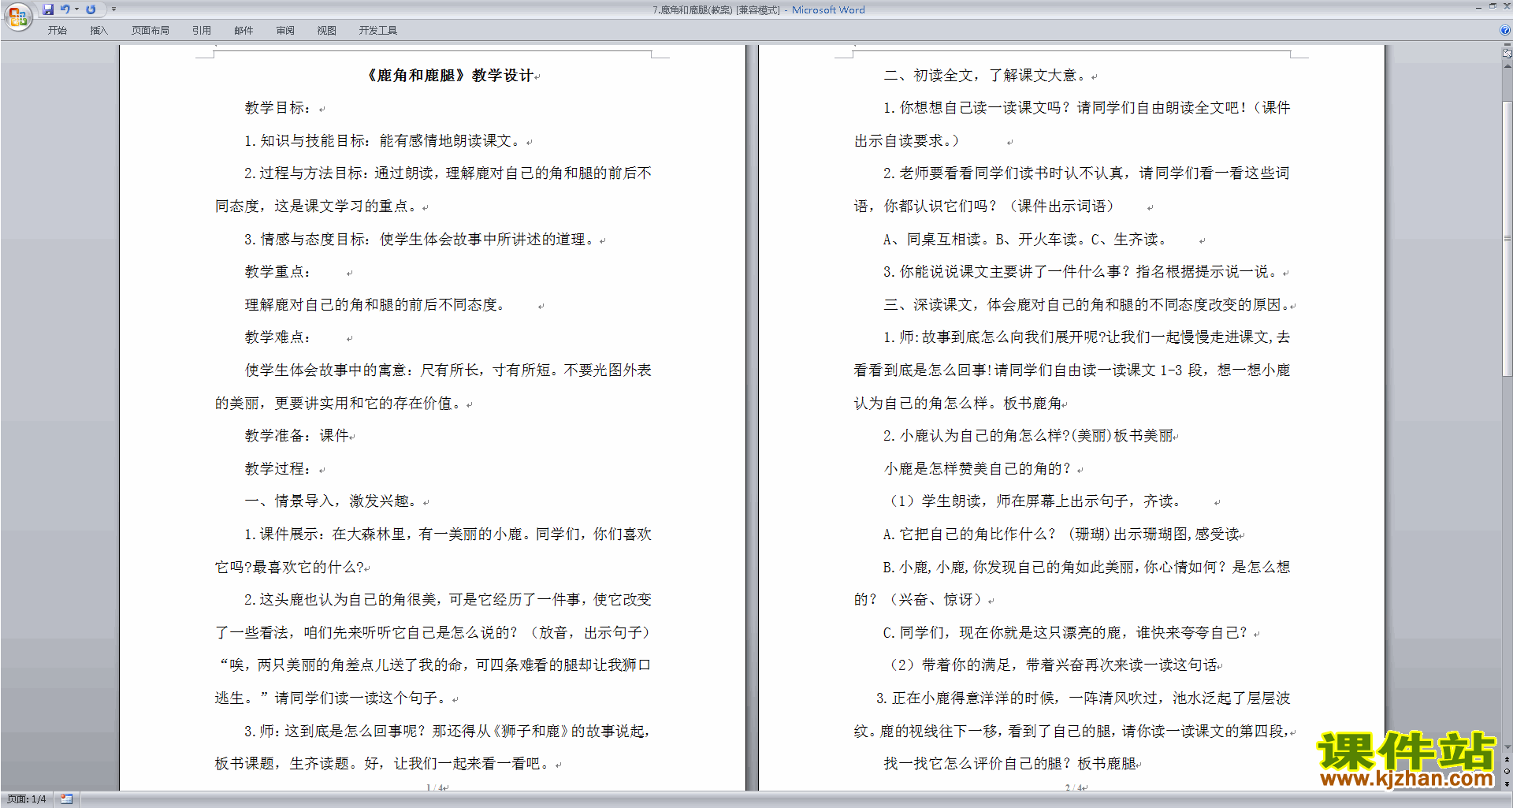The image size is (1513, 808).
Task: Open the 开发工具 tab
Action: 378,31
